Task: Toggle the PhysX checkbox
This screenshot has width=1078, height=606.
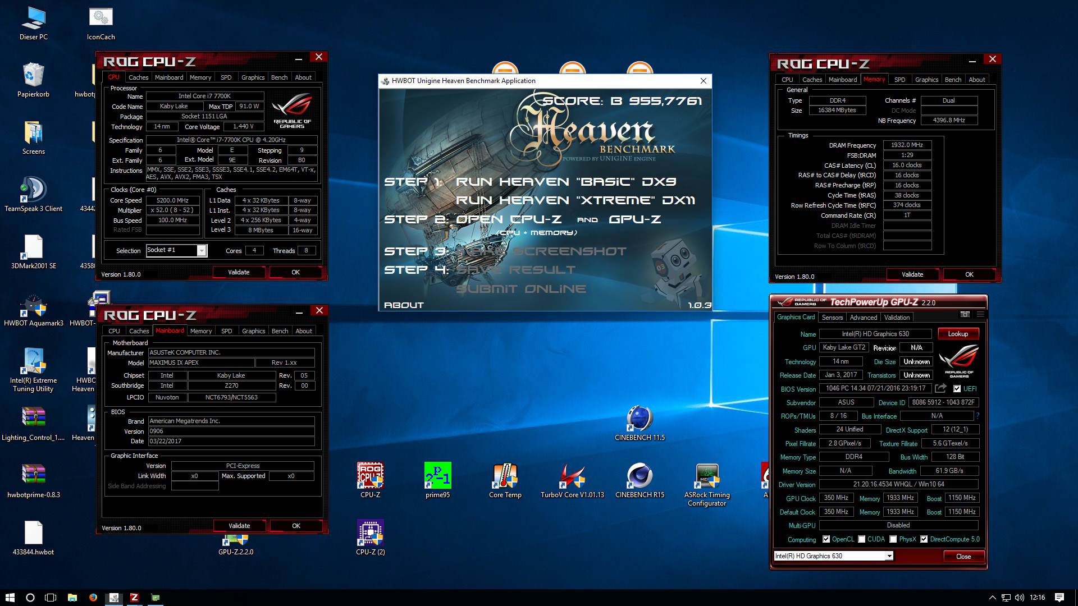Action: 893,539
